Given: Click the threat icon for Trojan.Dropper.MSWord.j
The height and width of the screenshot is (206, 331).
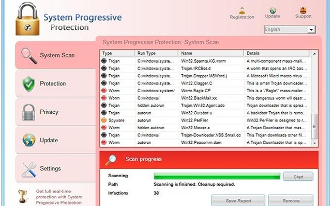Looking at the screenshot, I should [104, 76].
